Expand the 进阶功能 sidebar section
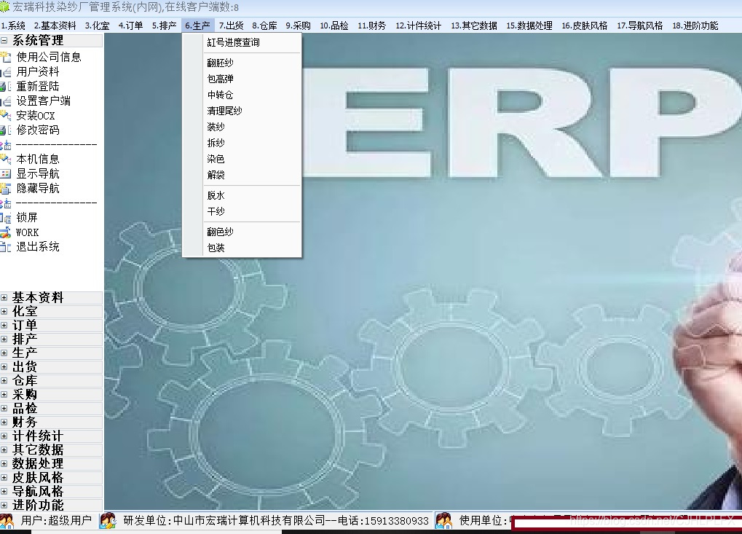 [4, 505]
